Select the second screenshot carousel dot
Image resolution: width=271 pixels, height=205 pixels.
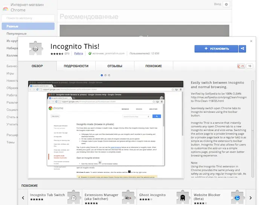105,75
